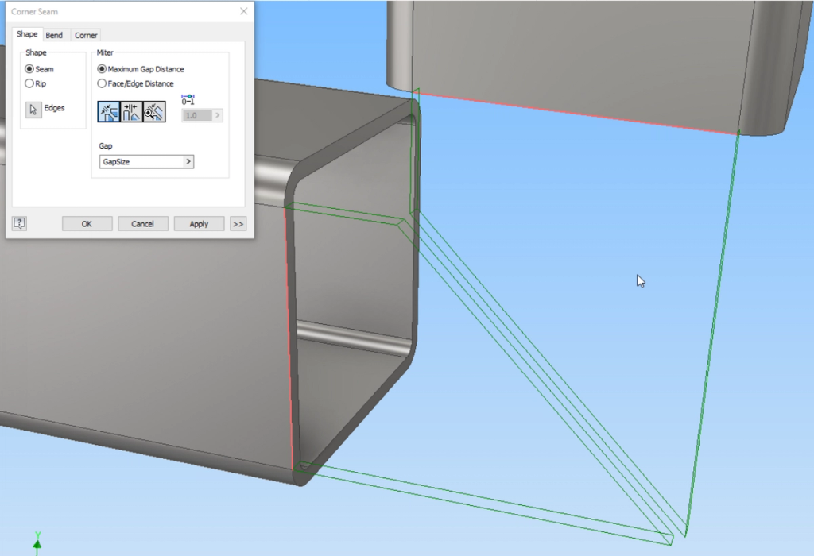
Task: Open dialog help via question mark icon
Action: (x=17, y=223)
